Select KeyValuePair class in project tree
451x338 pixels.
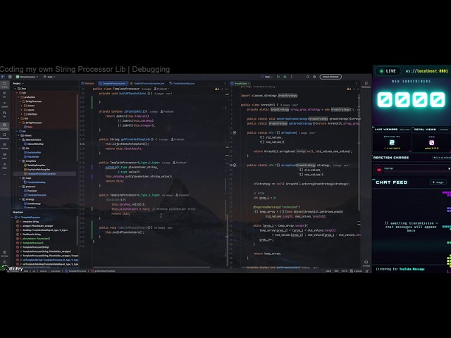tap(34, 153)
